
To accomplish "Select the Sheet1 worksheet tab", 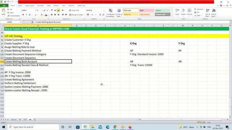I will 14,120.
